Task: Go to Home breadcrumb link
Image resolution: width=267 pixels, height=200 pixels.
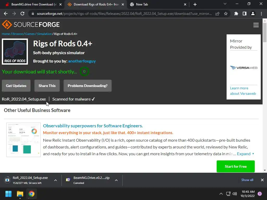Action: pos(6,34)
